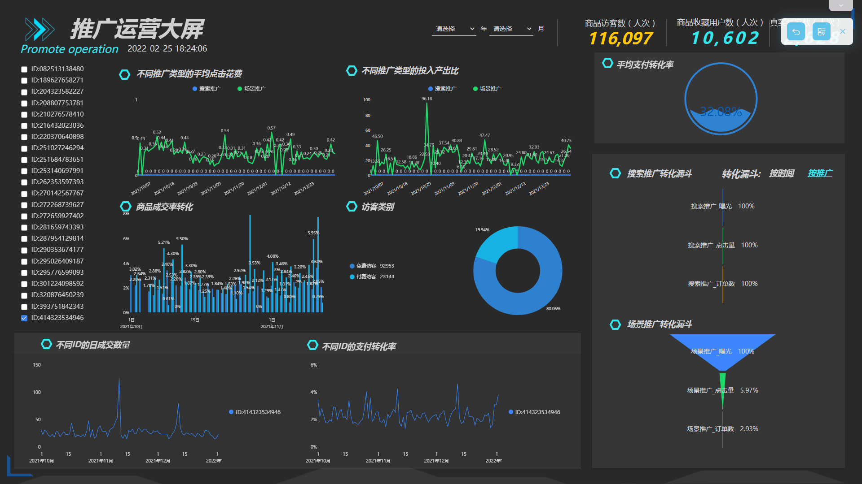Toggle 付费访客 legend in visitor category chart
The width and height of the screenshot is (862, 484).
pos(372,277)
